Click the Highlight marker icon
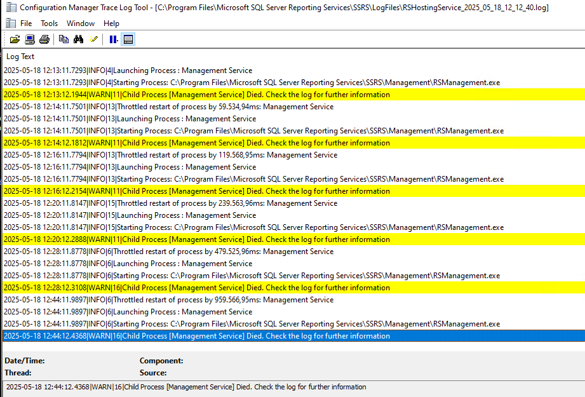Image resolution: width=585 pixels, height=397 pixels. point(93,39)
